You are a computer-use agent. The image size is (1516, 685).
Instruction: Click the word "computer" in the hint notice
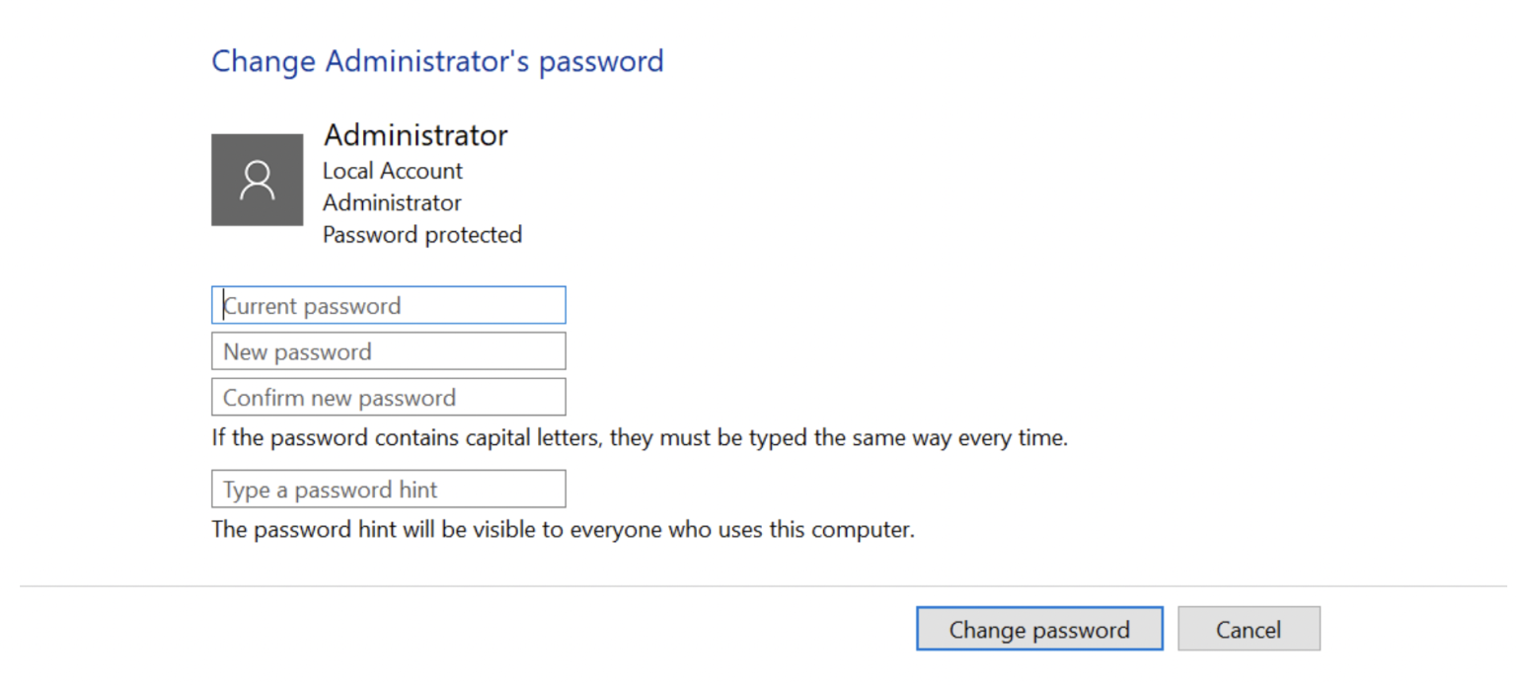[x=870, y=530]
